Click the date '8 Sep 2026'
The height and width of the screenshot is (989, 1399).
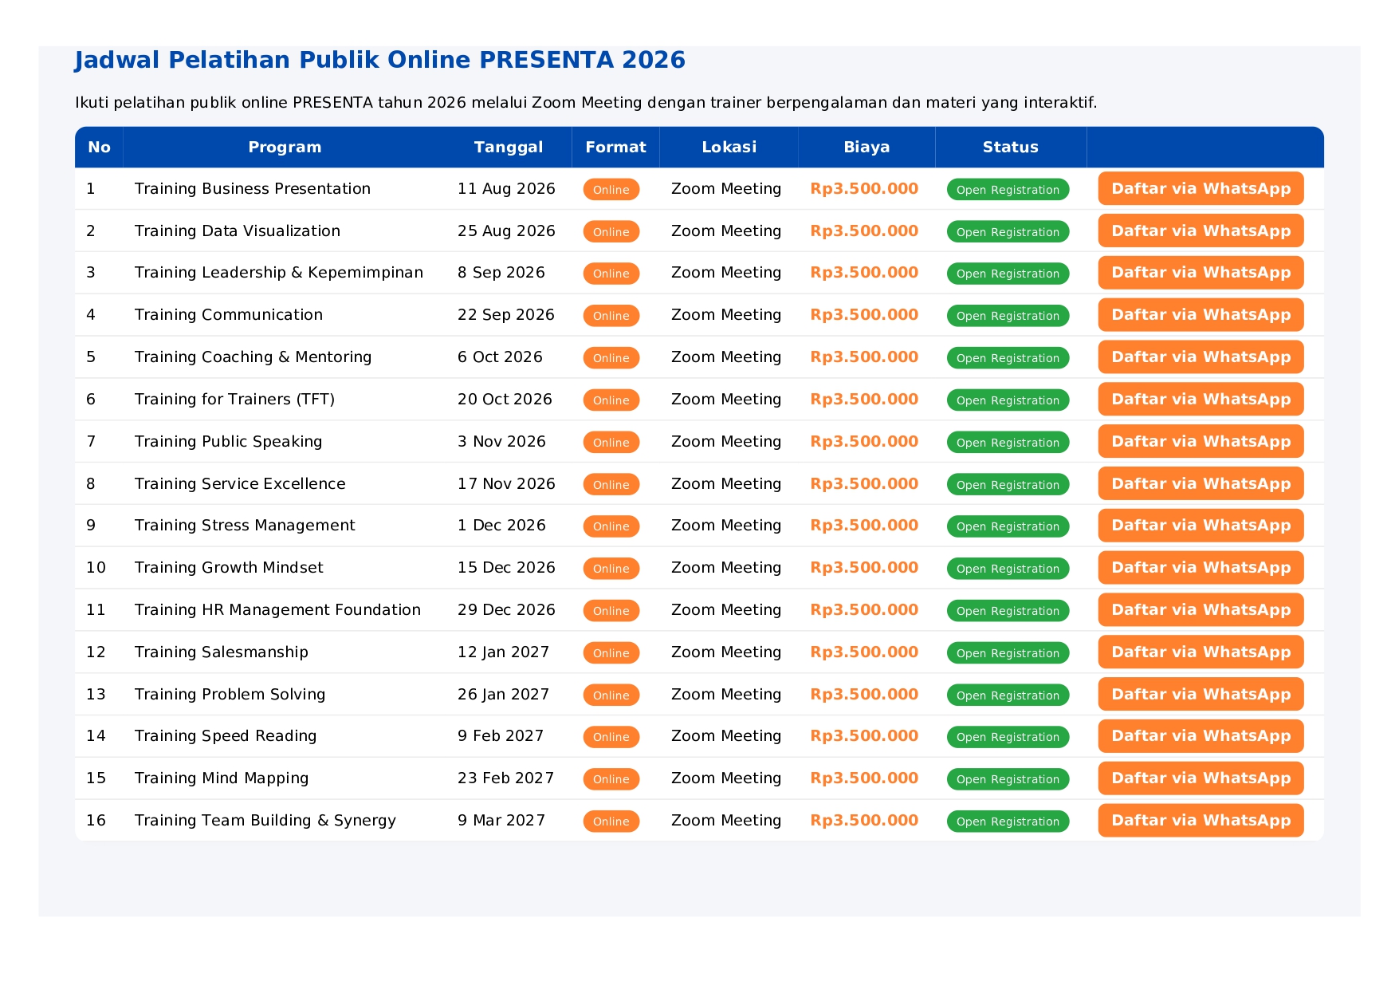pyautogui.click(x=501, y=273)
